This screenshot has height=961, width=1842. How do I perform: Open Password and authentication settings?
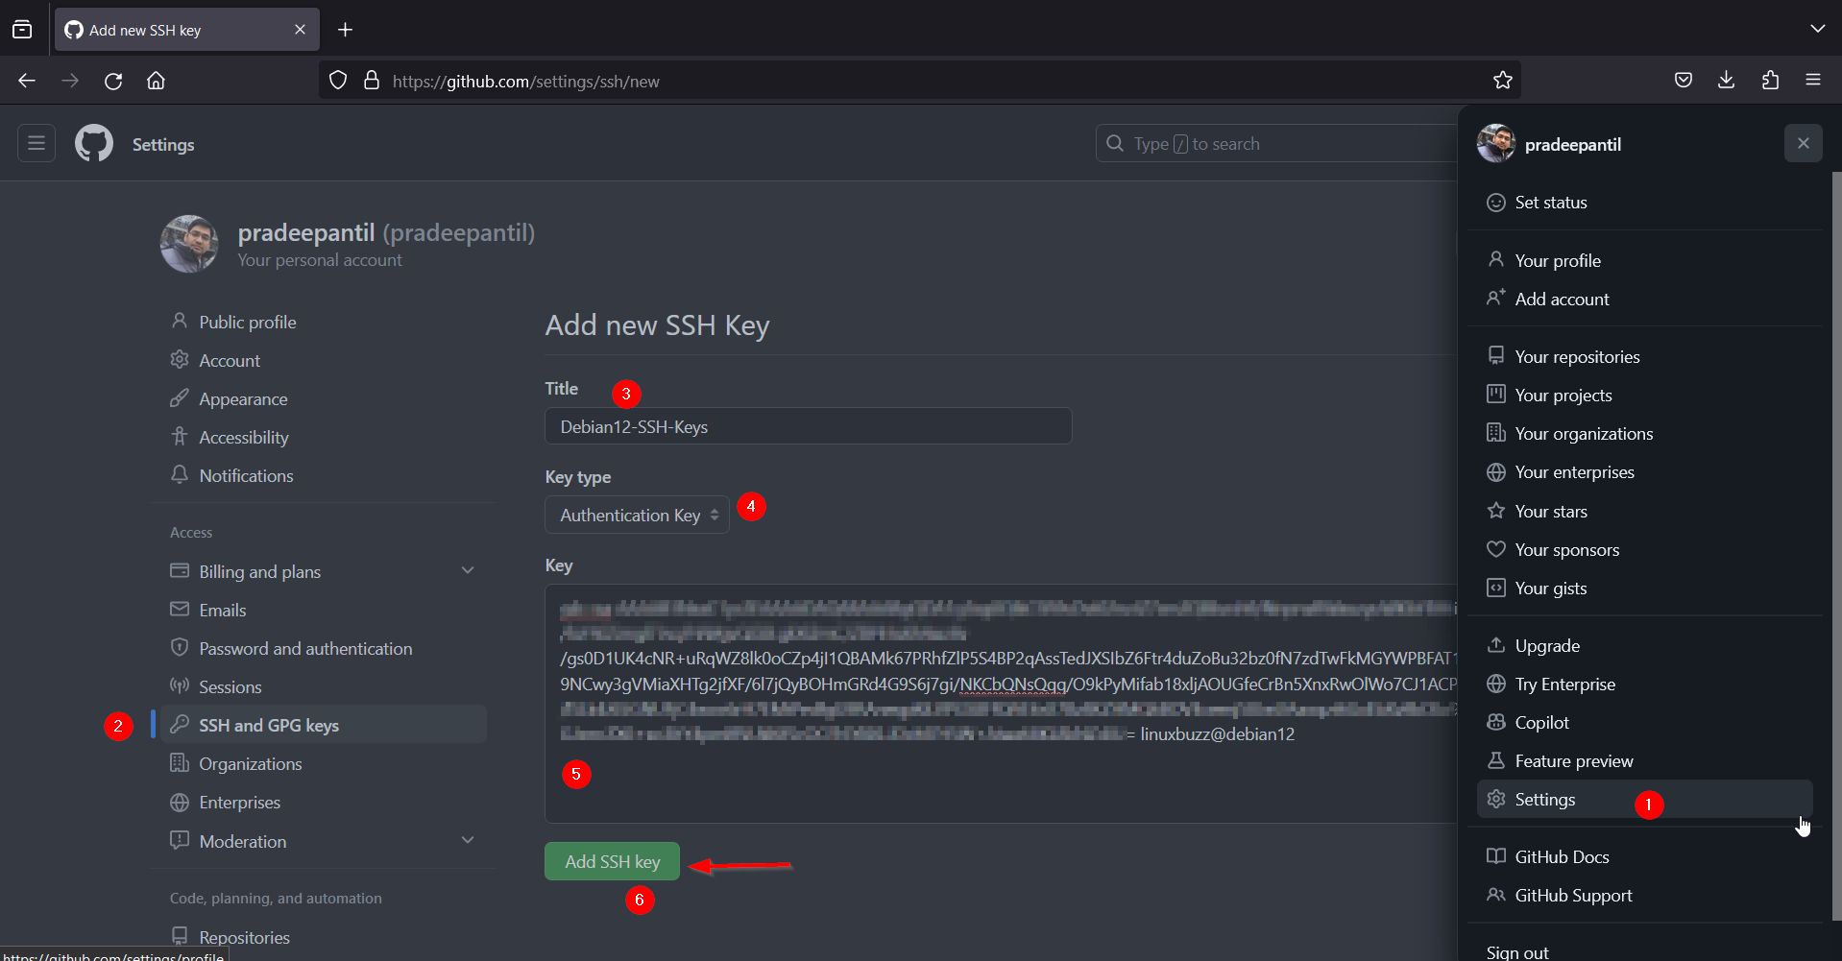[324, 648]
